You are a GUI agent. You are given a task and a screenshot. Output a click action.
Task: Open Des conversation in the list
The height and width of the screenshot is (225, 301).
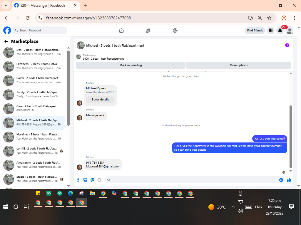click(x=34, y=52)
